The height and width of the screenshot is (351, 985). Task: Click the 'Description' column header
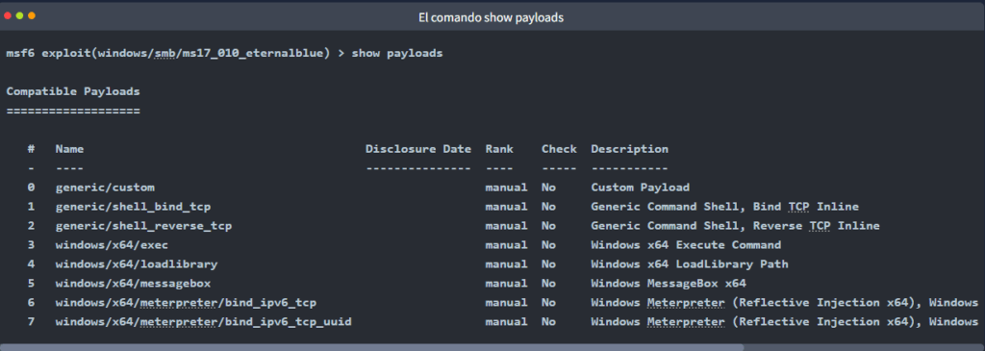[629, 149]
